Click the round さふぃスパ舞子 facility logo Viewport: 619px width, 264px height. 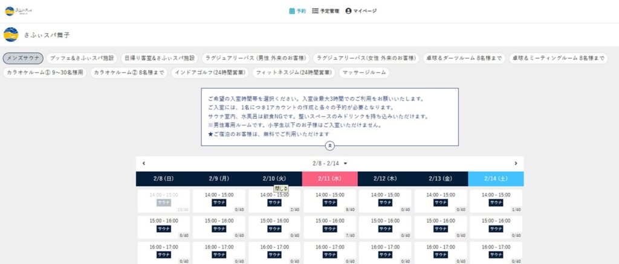(x=11, y=34)
